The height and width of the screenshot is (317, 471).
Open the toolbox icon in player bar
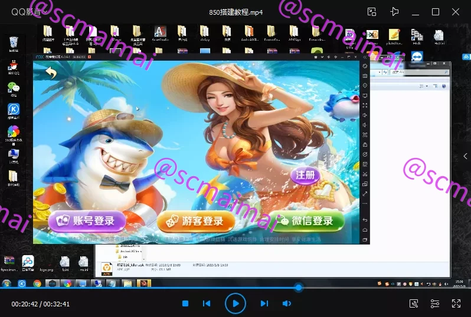414,303
